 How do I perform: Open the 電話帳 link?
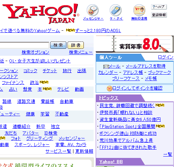point(47,101)
